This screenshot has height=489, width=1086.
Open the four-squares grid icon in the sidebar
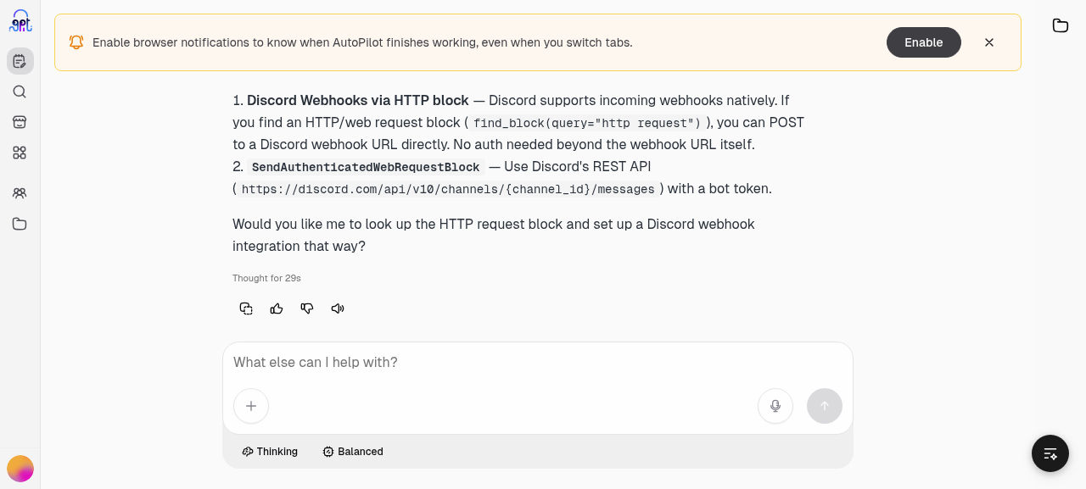click(20, 153)
